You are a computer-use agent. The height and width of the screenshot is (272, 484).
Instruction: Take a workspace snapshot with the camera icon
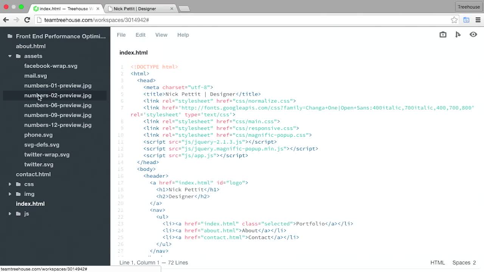click(x=443, y=34)
